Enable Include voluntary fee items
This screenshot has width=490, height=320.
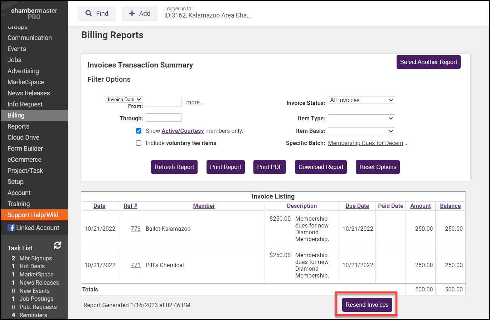[x=139, y=143]
